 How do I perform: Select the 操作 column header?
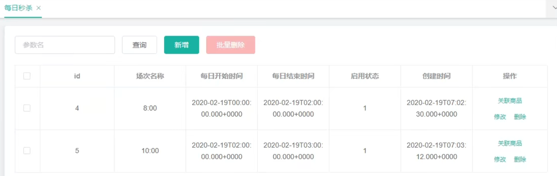(510, 76)
